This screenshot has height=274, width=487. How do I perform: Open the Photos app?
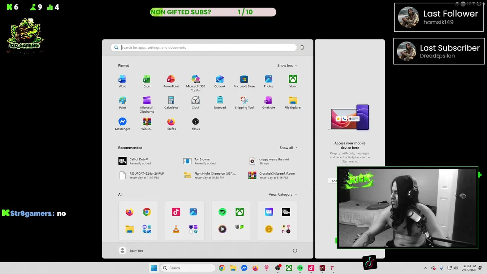coord(268,81)
